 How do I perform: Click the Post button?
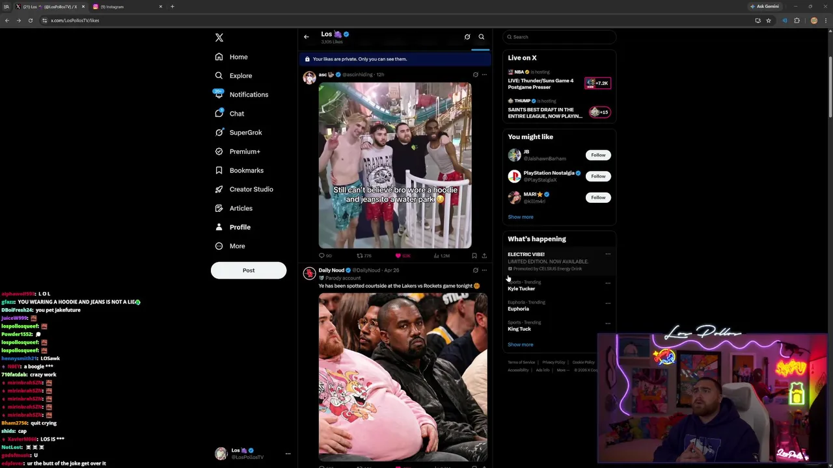point(249,270)
